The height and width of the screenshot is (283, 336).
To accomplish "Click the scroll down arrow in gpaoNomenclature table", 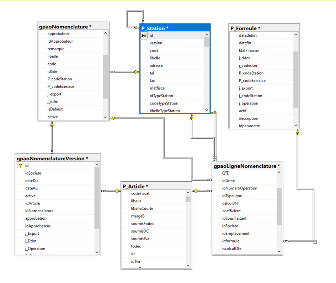I will pyautogui.click(x=105, y=117).
